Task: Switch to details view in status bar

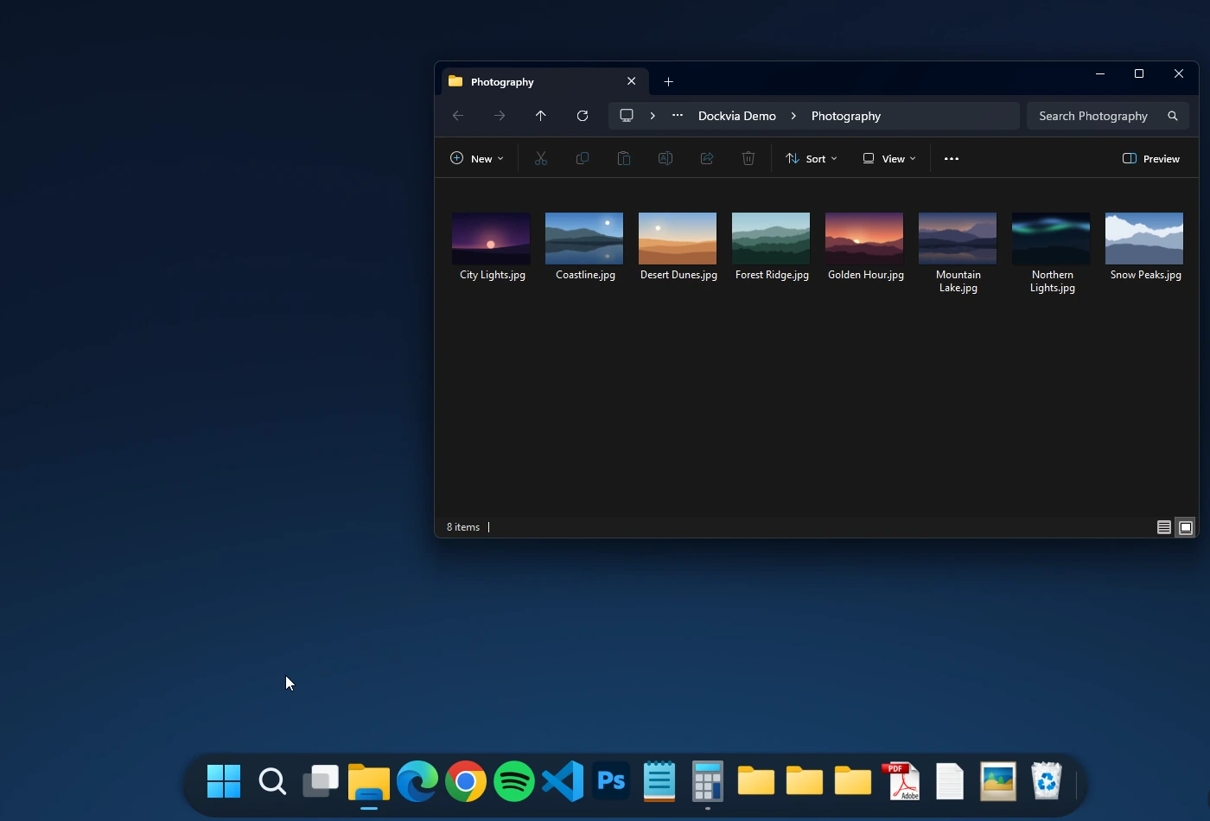Action: [x=1164, y=527]
